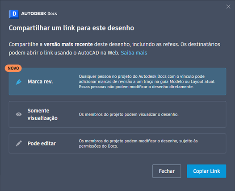
Task: Click the NOVO badge
Action: pyautogui.click(x=13, y=68)
